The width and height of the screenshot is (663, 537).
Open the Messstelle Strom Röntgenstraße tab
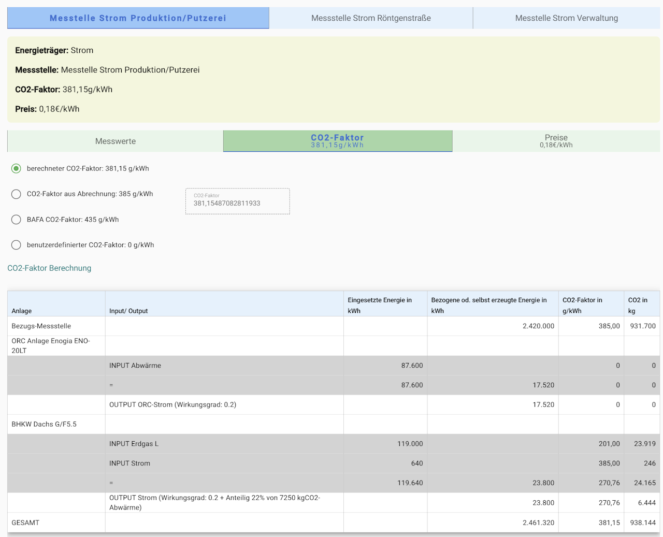(371, 18)
